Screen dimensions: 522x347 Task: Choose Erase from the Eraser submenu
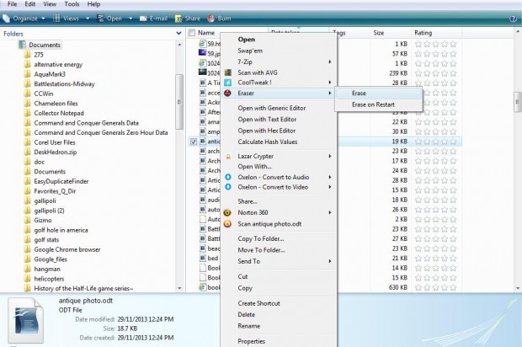click(379, 93)
